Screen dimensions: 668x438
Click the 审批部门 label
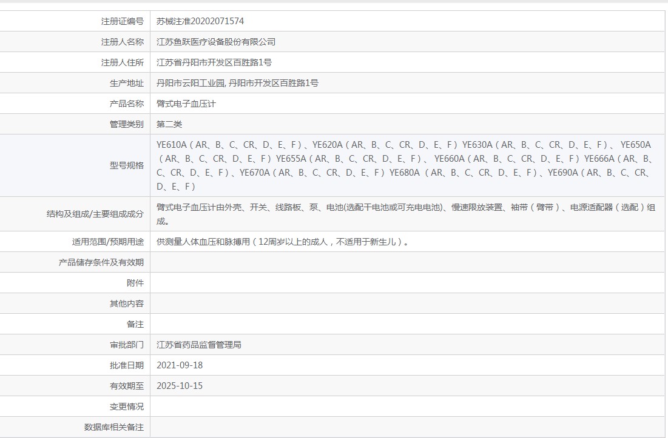pyautogui.click(x=127, y=345)
